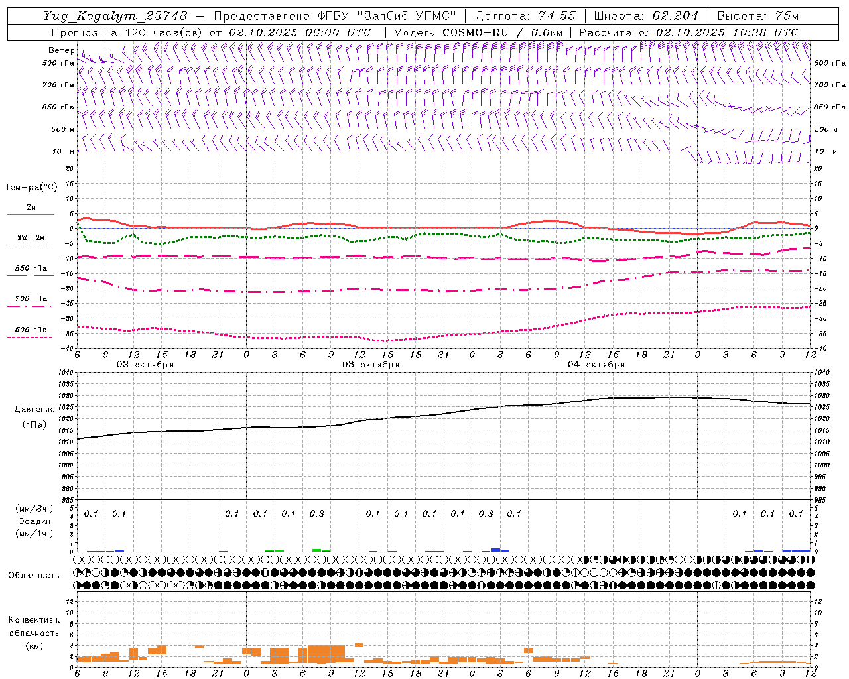Click the Рассчитано: 02.10.2025 10:38 UTC text
This screenshot has height=679, width=849.
point(688,32)
